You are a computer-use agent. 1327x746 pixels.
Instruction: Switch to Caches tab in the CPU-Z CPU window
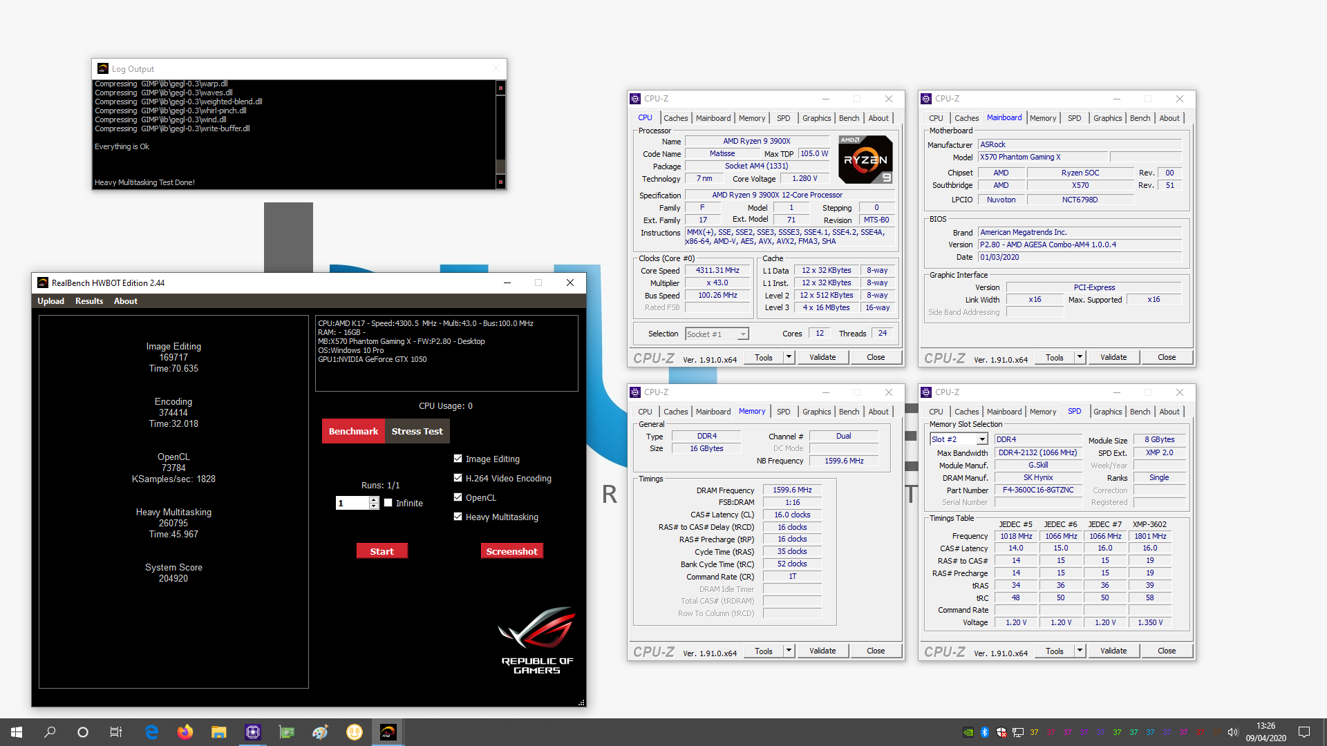tap(675, 118)
